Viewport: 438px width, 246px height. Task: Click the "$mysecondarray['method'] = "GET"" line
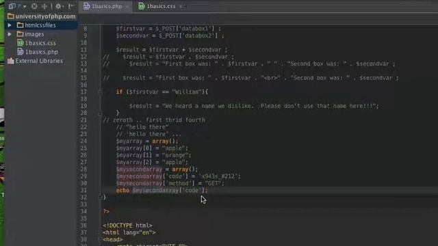point(170,183)
